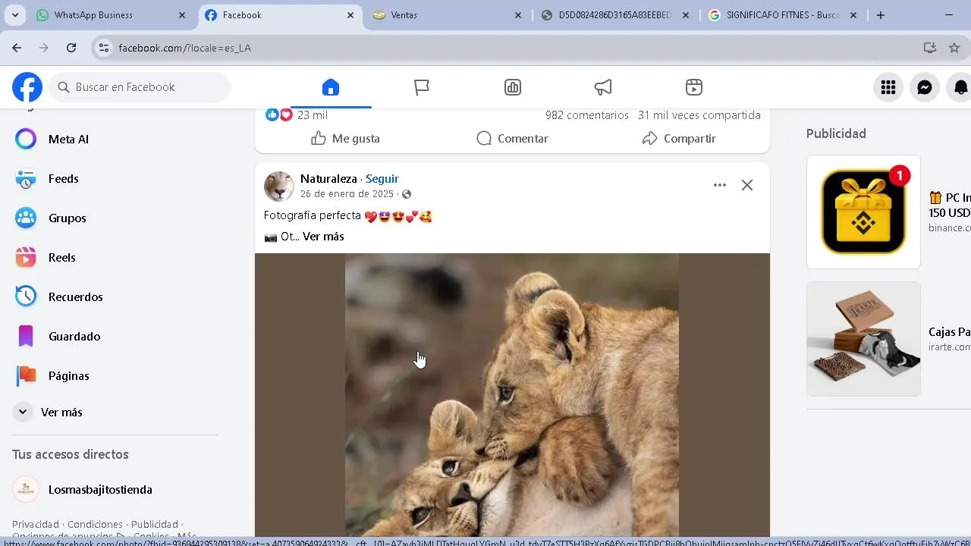
Task: Open the Binance gift box ad
Action: click(x=863, y=212)
